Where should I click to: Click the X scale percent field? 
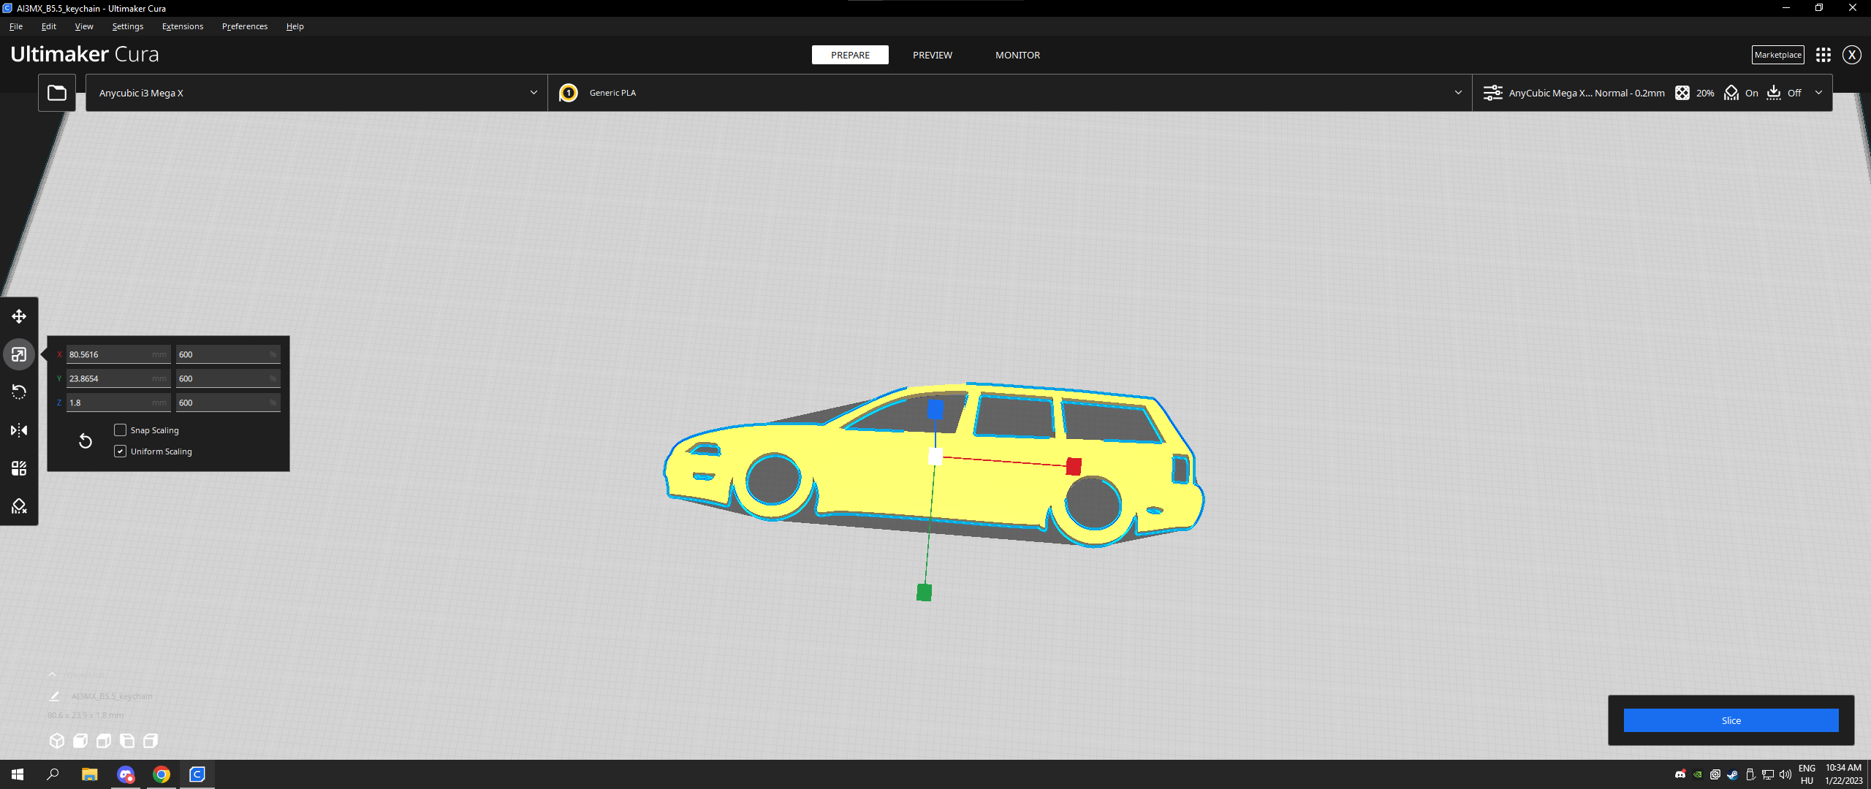(228, 354)
